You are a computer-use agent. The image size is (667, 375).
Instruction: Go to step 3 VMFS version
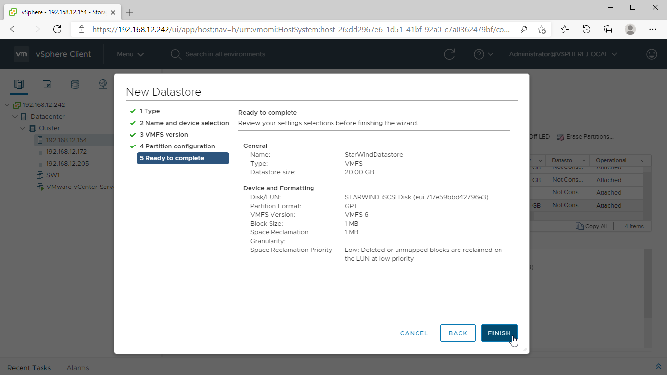(x=163, y=135)
